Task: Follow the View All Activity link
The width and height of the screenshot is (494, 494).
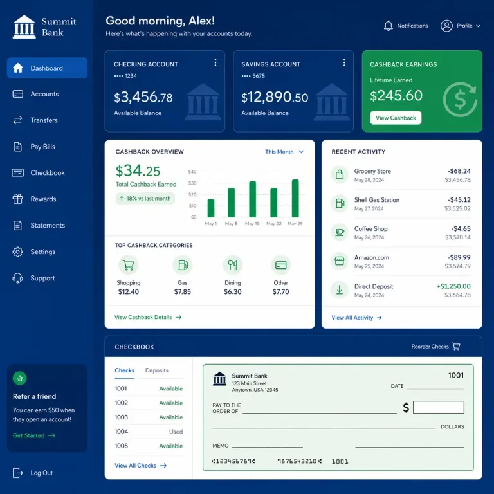Action: (356, 318)
